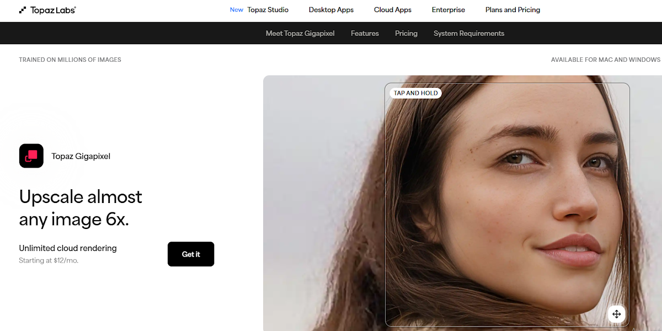The image size is (662, 331).
Task: Click the woman's portrait preview image
Action: click(x=462, y=203)
